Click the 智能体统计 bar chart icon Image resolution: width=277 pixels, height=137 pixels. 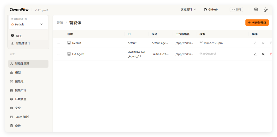12,43
